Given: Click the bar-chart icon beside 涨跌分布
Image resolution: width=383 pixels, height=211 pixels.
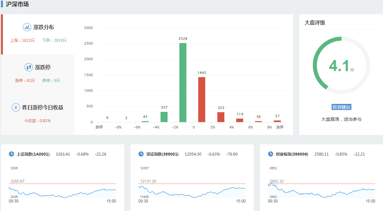Looking at the screenshot, I should (x=27, y=27).
